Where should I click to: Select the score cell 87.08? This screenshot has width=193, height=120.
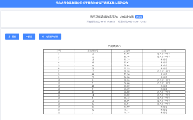(x=127, y=54)
